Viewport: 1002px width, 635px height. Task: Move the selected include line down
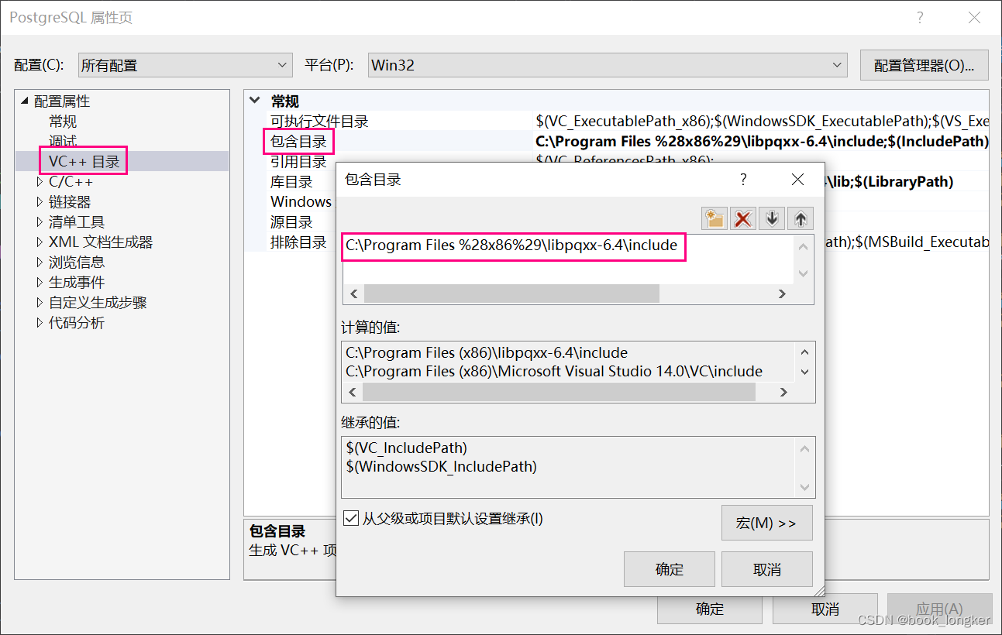(x=772, y=218)
